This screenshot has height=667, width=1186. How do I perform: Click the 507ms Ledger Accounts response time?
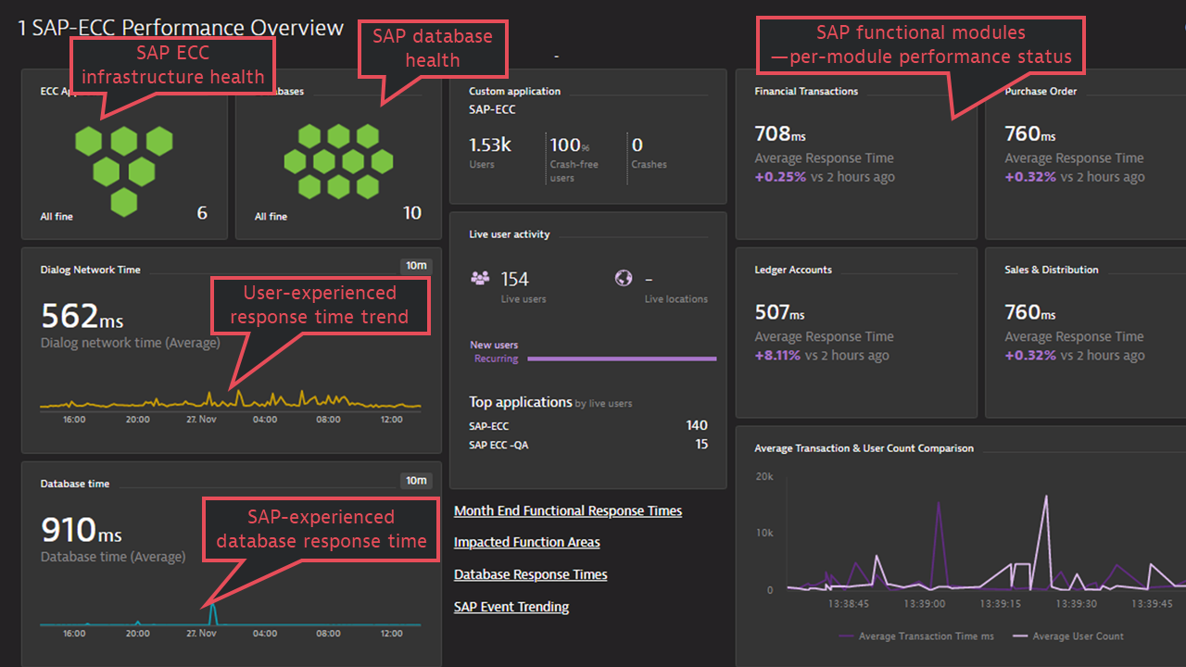(x=780, y=313)
